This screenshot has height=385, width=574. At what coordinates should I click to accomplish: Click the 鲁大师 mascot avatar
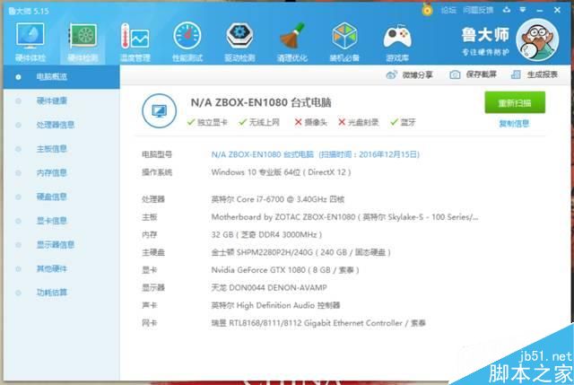coord(541,41)
